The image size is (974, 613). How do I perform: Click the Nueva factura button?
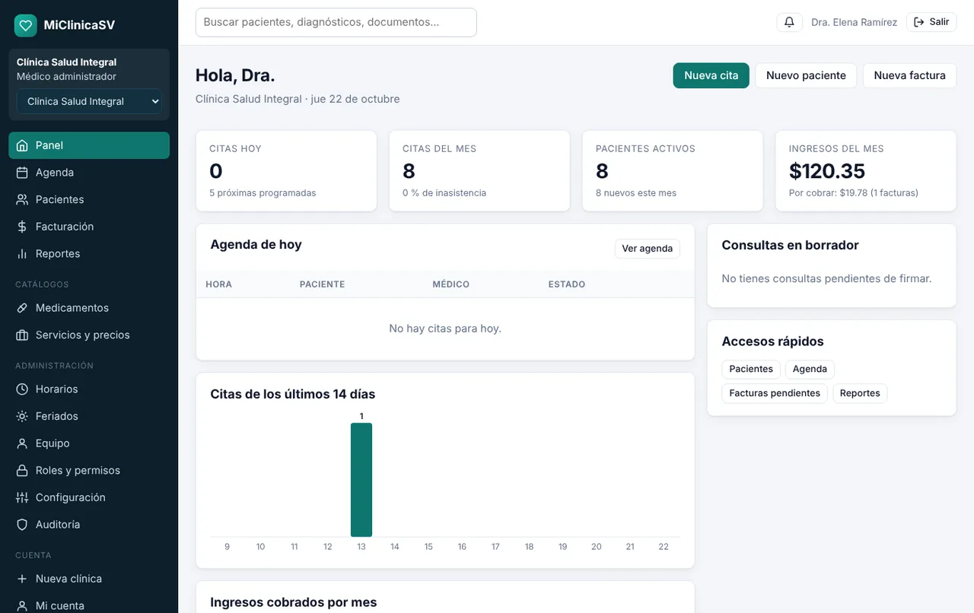coord(909,75)
